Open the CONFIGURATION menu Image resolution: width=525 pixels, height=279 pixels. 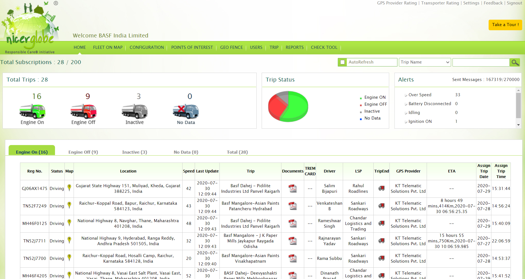pyautogui.click(x=147, y=47)
